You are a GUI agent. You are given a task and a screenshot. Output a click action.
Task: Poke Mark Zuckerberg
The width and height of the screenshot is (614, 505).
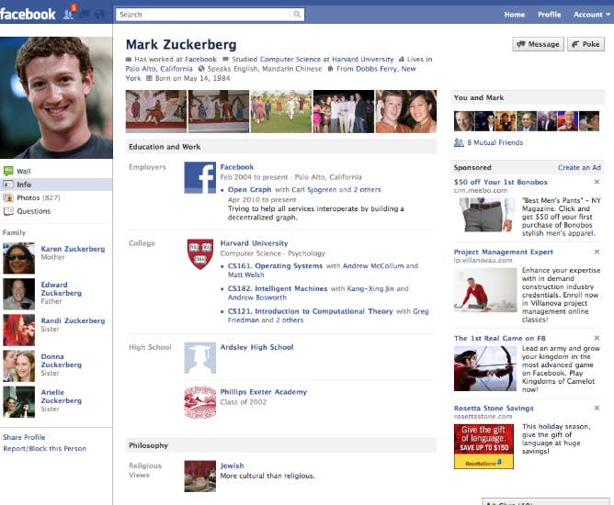(x=586, y=44)
